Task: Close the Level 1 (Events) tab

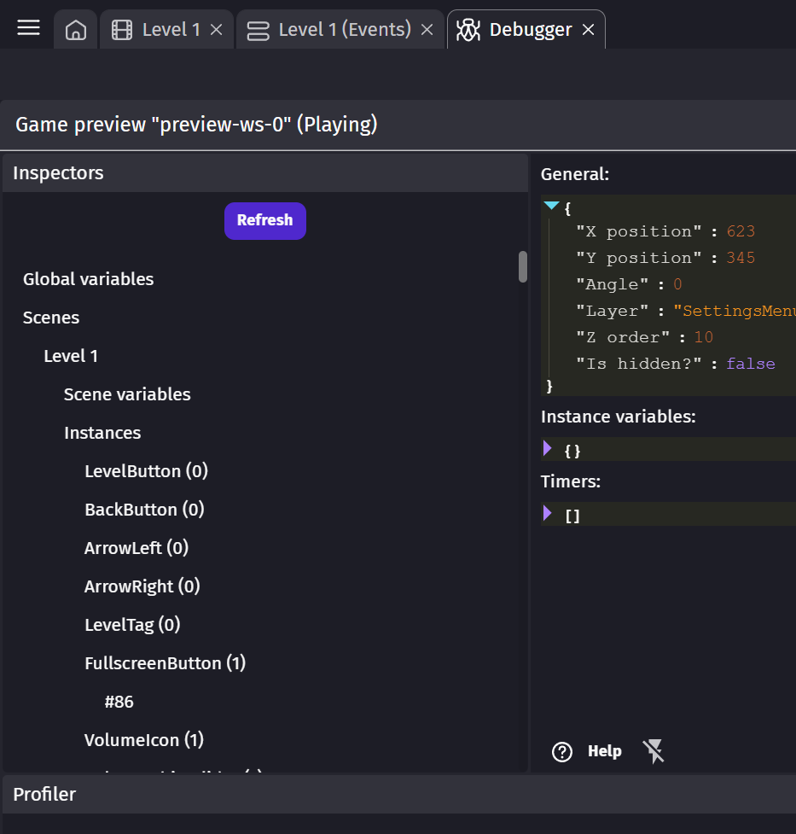Action: (x=427, y=30)
